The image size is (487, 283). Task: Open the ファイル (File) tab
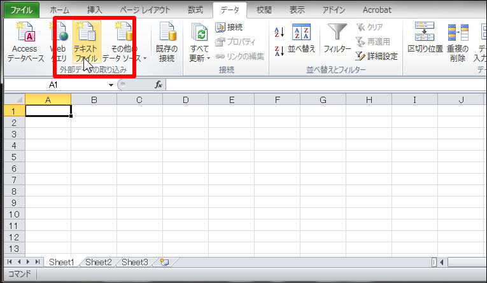tap(22, 10)
